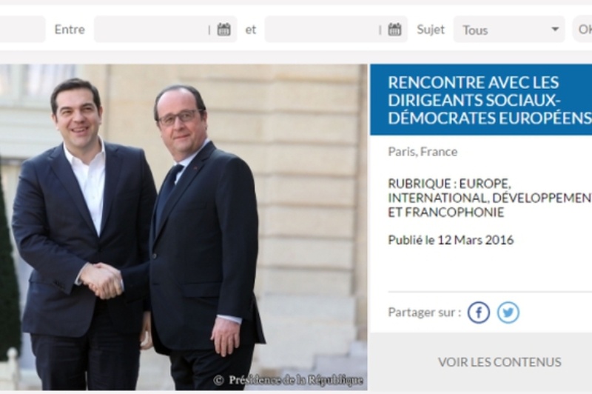The height and width of the screenshot is (394, 592).
Task: Share the article on Facebook
Action: pyautogui.click(x=479, y=313)
